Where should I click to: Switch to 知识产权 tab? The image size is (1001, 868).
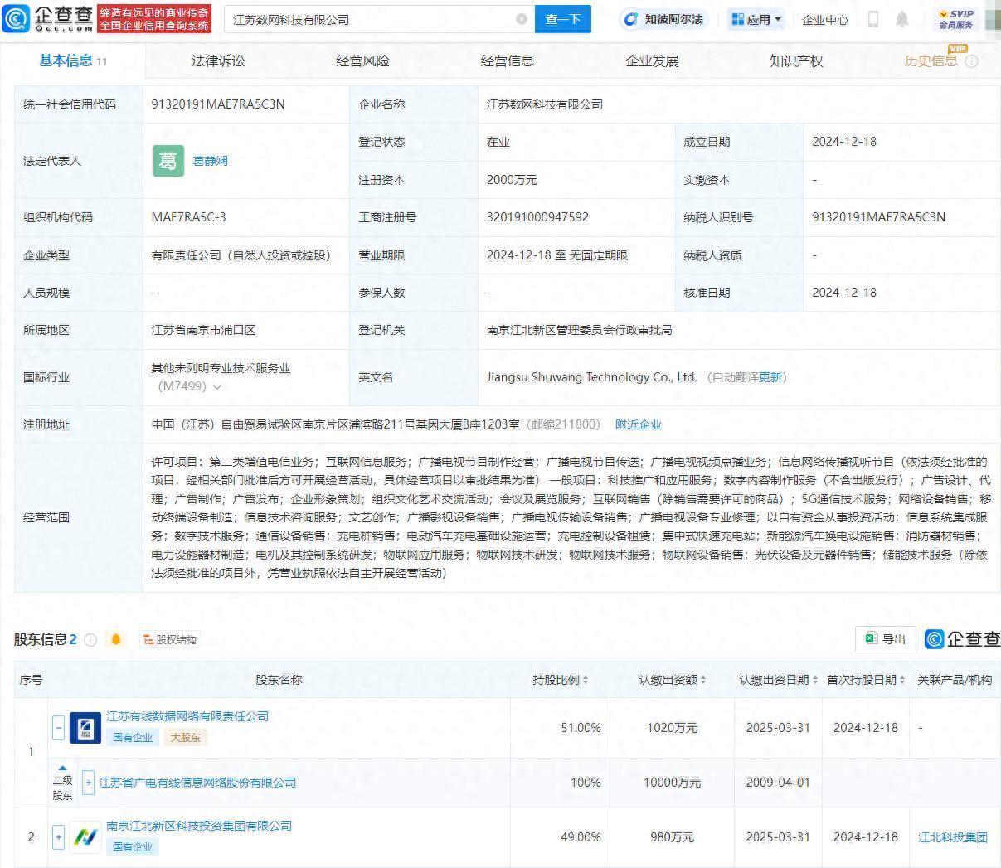tap(795, 61)
